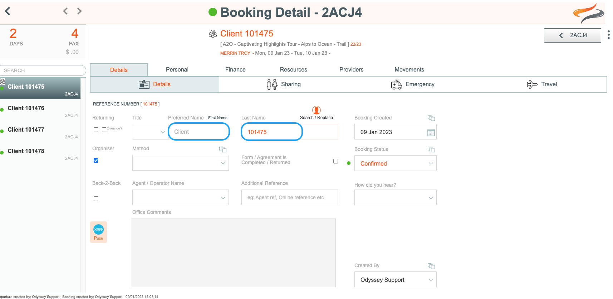Switch to the Finance tab
This screenshot has height=299, width=613.
tap(235, 69)
